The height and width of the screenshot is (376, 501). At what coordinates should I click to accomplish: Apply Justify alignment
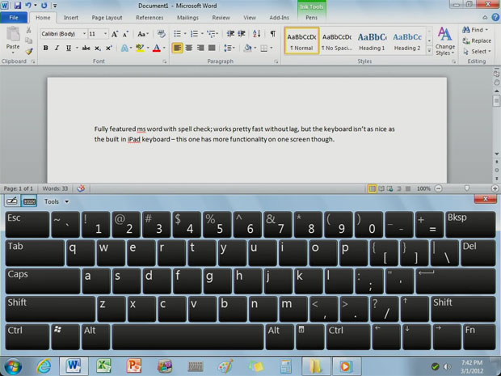212,48
